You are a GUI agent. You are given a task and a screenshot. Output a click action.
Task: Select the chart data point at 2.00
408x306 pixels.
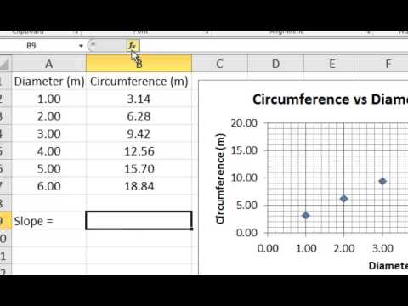click(x=343, y=199)
